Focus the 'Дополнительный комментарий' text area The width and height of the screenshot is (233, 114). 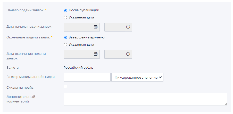145,99
